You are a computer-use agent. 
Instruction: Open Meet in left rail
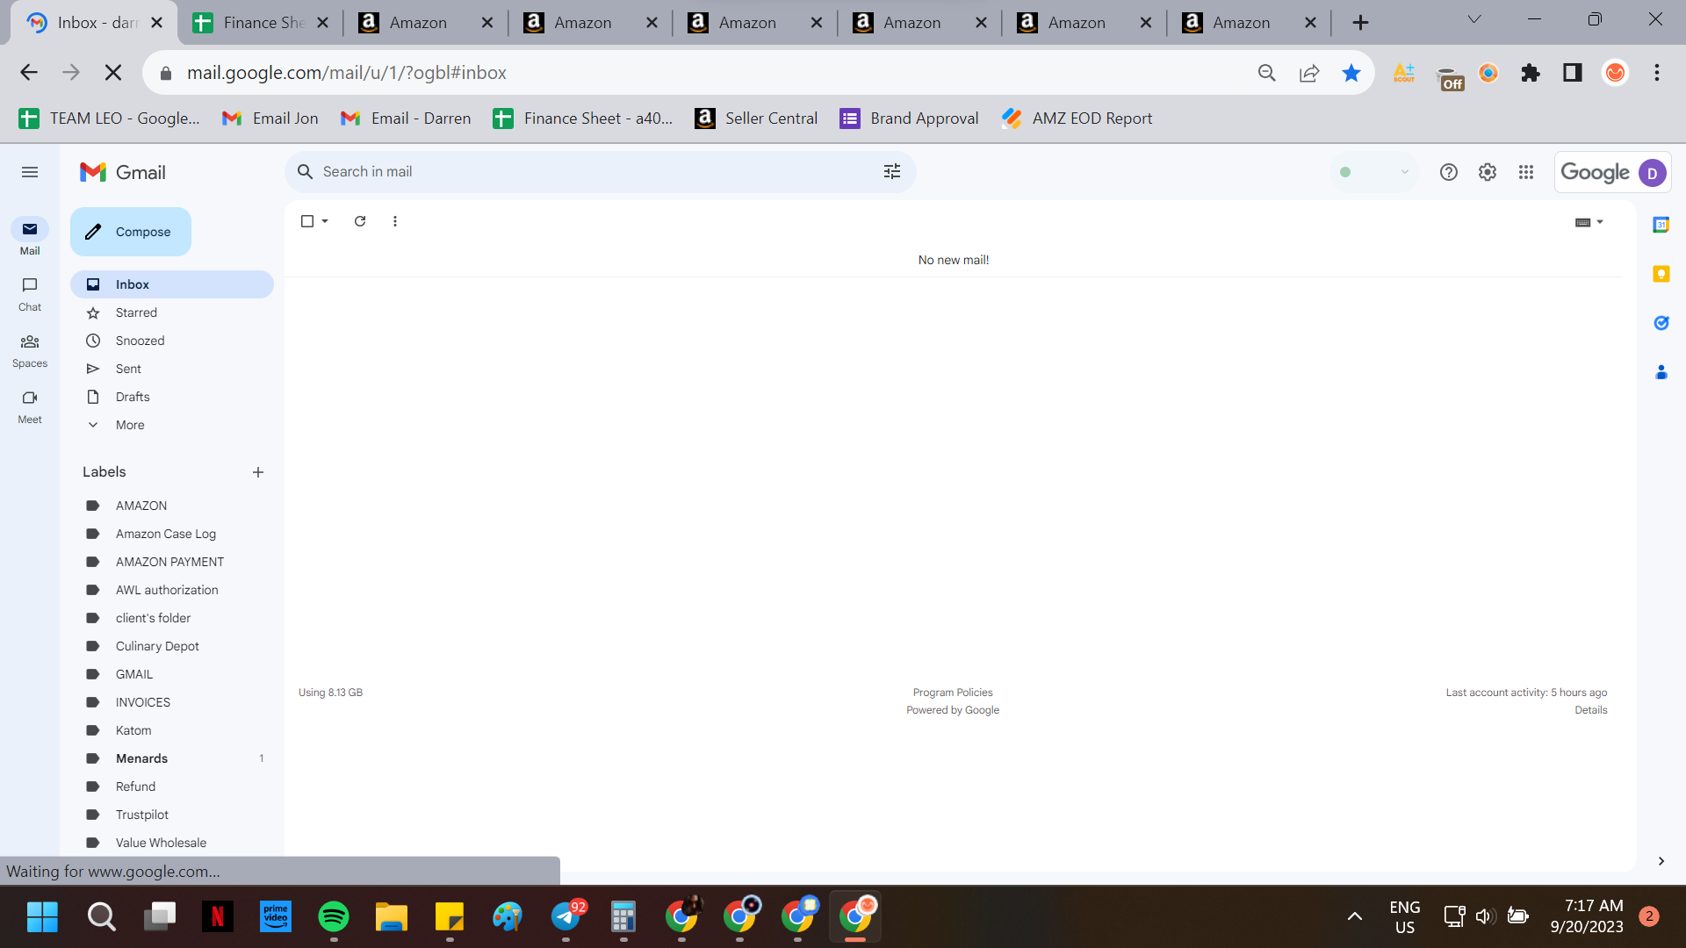click(x=30, y=406)
